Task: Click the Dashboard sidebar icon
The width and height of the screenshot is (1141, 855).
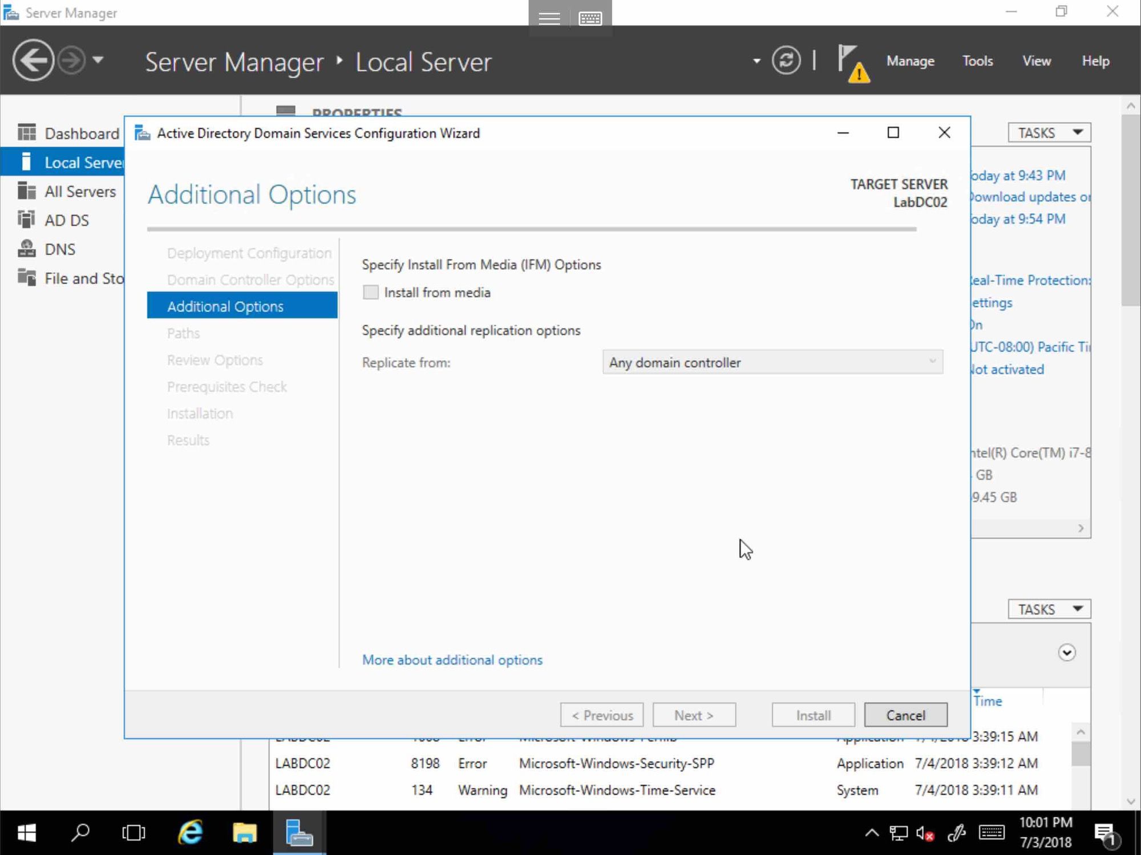Action: pyautogui.click(x=26, y=132)
